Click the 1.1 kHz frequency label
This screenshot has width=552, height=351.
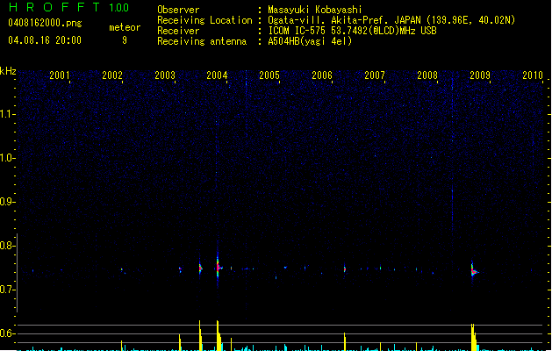click(x=7, y=114)
